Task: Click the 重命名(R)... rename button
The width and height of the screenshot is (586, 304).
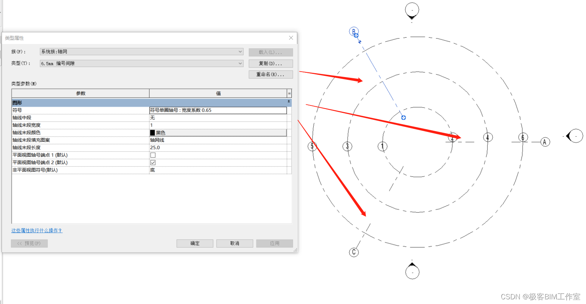Action: 270,74
